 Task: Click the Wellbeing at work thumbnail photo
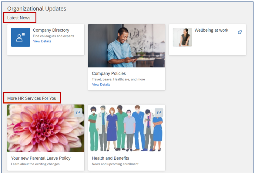point(182,37)
